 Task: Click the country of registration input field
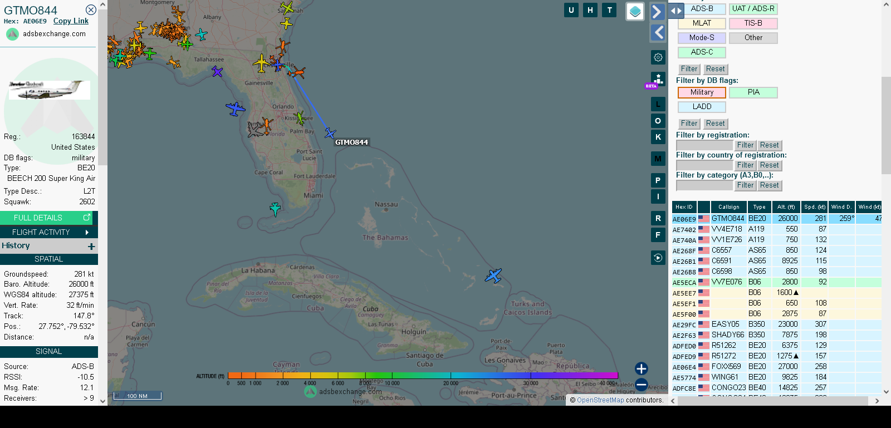[x=704, y=165]
